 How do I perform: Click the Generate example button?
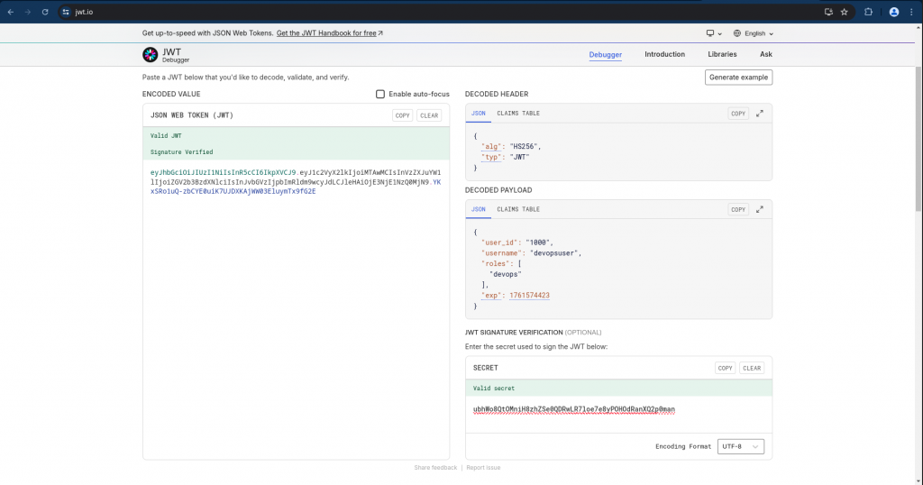click(738, 78)
